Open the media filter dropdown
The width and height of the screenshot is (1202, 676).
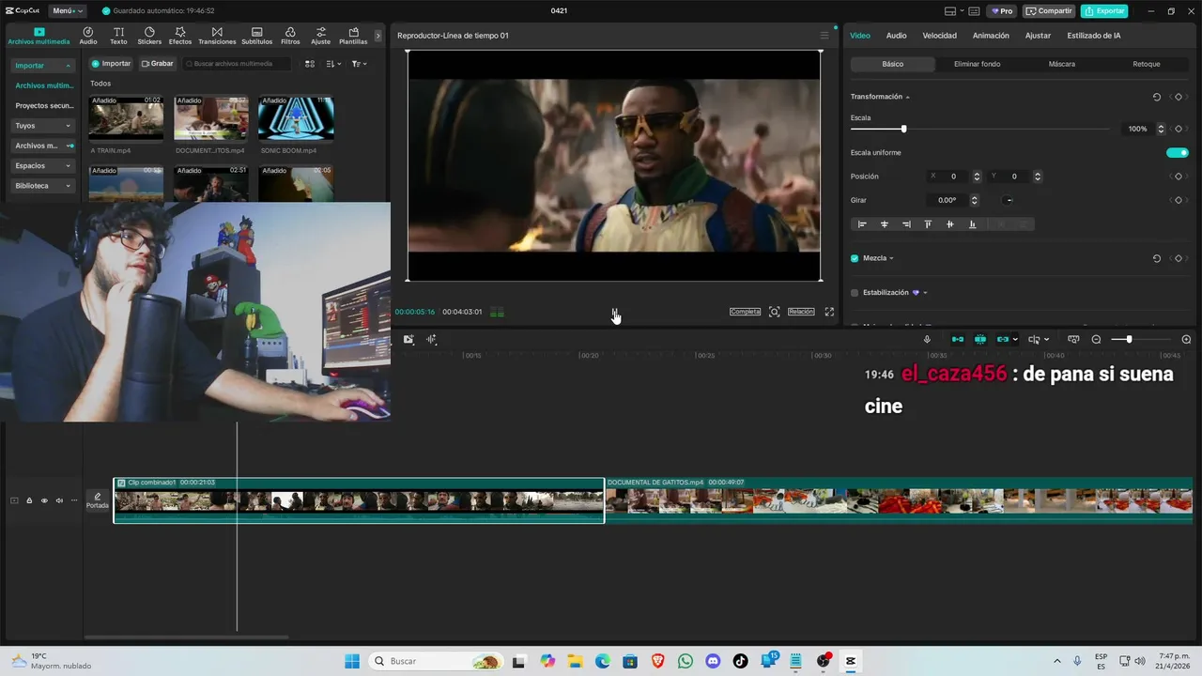360,64
